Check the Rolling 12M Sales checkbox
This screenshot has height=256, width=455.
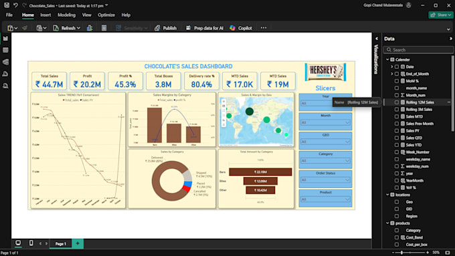397,102
